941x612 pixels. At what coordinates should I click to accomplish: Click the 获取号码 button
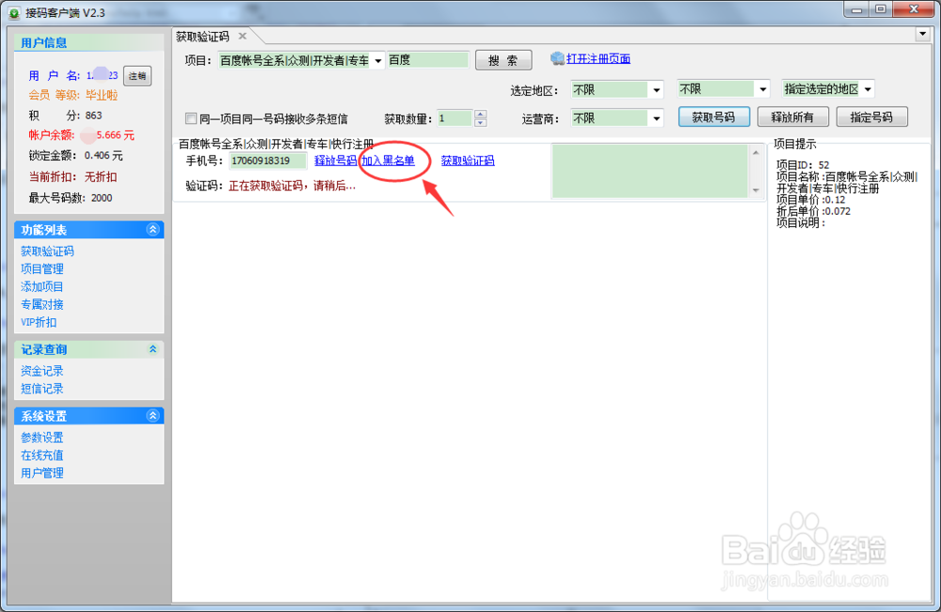[714, 117]
